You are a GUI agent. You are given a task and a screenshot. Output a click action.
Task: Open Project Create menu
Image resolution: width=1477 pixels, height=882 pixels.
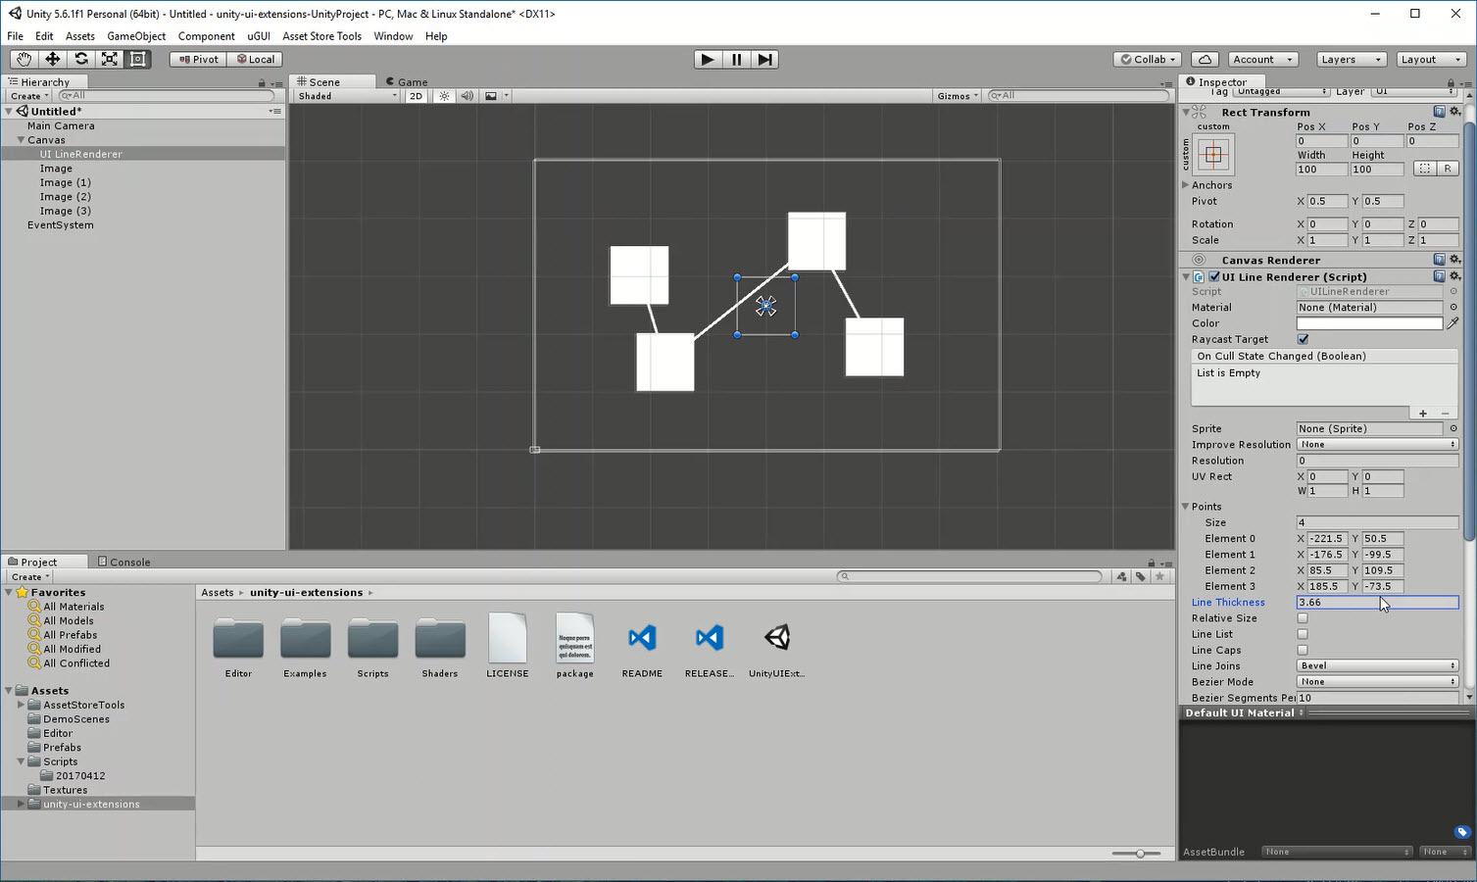(x=29, y=577)
